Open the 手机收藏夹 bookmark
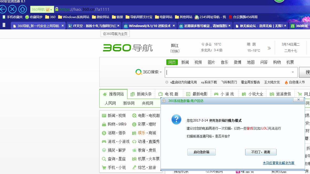The image size is (310, 174). point(12,17)
